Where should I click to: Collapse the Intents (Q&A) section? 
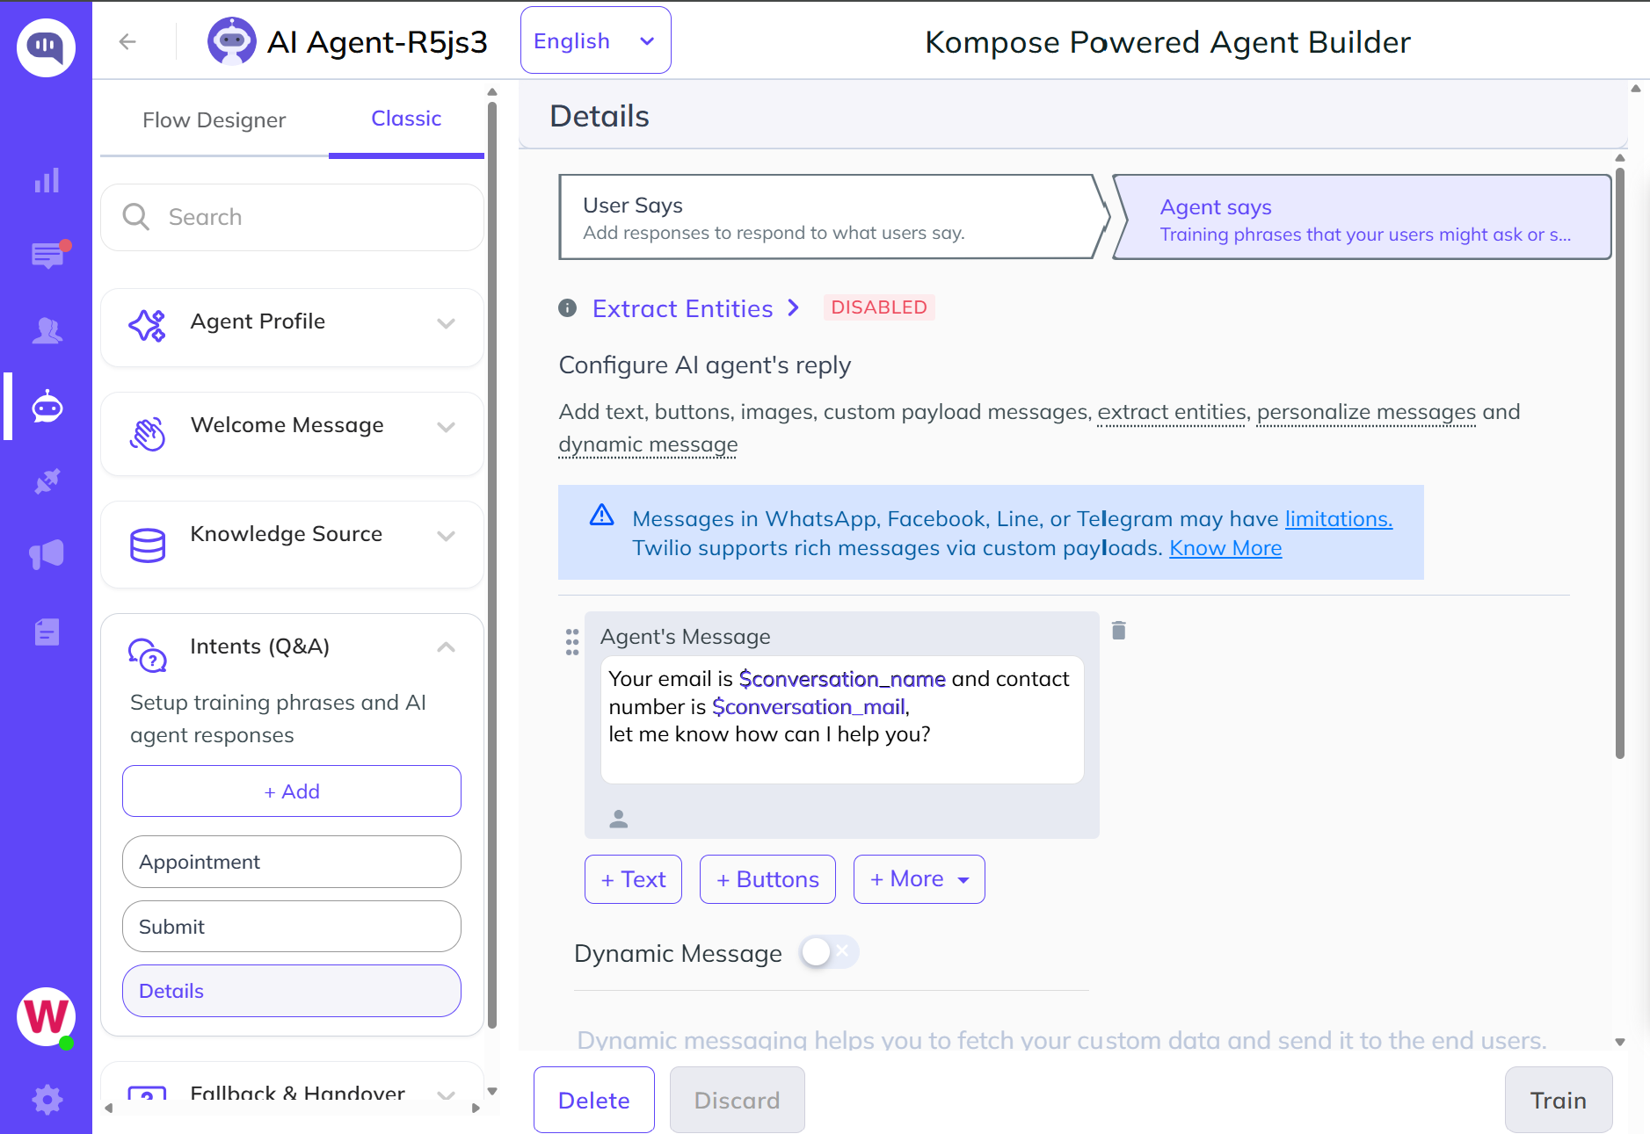tap(446, 647)
